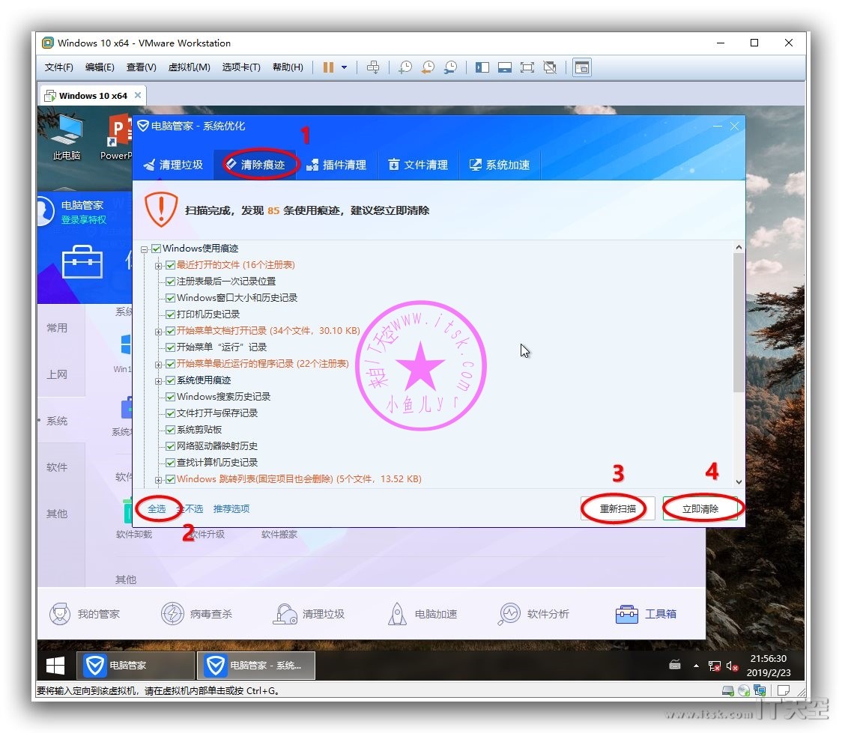The image size is (842, 733).
Task: Uncheck 注册表最后一次记录位置 checkbox
Action: click(x=171, y=282)
